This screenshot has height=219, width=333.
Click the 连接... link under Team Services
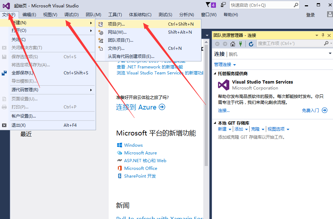pyautogui.click(x=224, y=111)
